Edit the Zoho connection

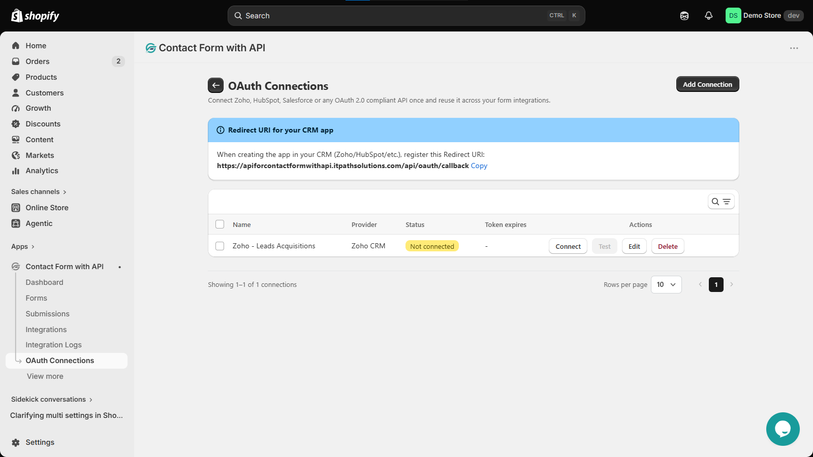634,246
